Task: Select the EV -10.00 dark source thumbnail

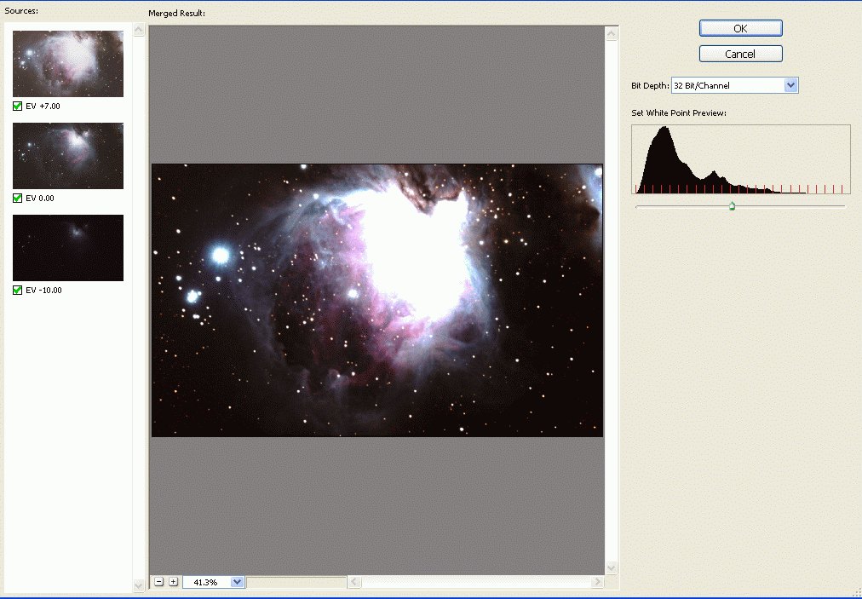Action: (68, 247)
